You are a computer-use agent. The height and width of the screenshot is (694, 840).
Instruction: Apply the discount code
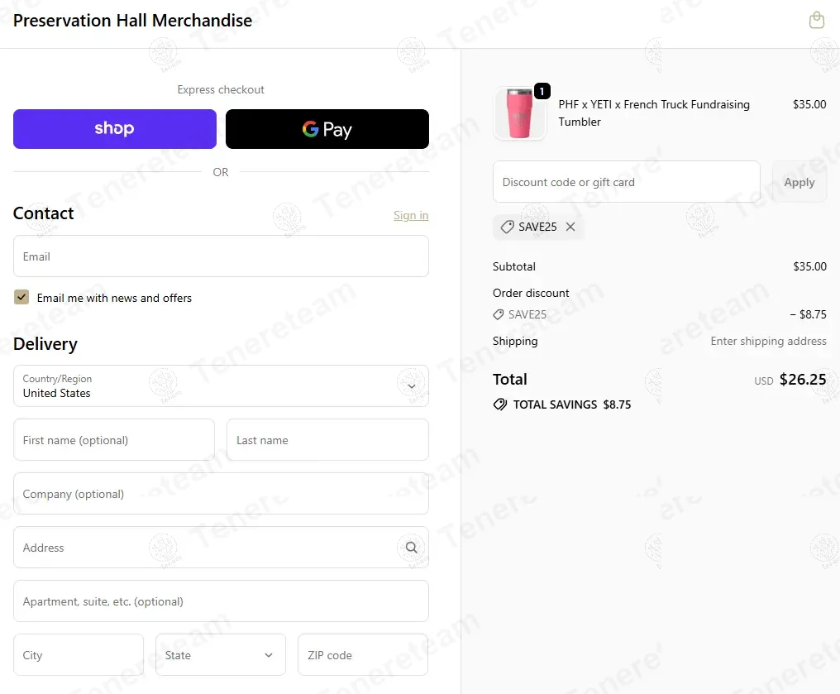coord(799,182)
